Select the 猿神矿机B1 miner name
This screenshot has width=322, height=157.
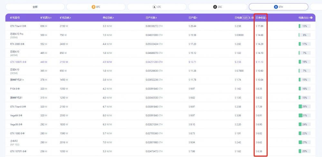pyautogui.click(x=16, y=98)
